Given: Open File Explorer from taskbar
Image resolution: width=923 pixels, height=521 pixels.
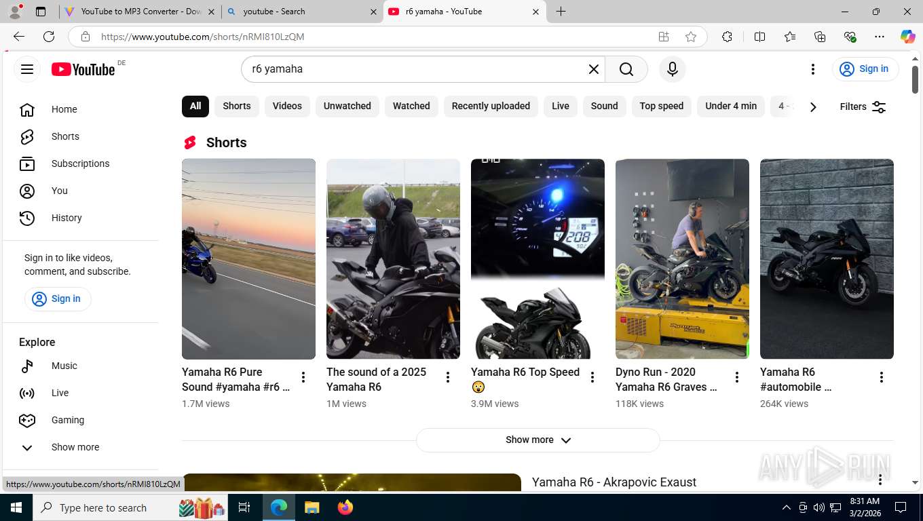Looking at the screenshot, I should pos(312,507).
